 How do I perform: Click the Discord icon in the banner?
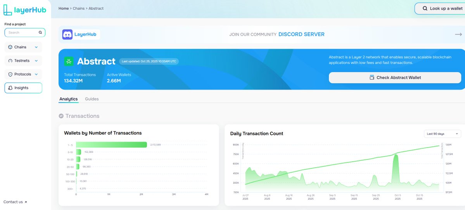(67, 34)
